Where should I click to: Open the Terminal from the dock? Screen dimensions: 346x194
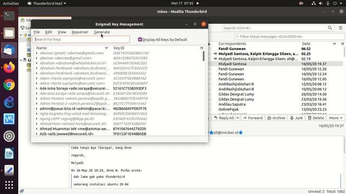pos(9,16)
